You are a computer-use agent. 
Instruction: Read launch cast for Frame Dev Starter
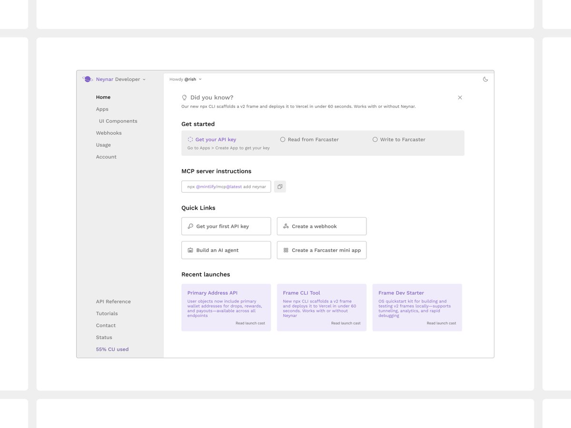(x=441, y=323)
